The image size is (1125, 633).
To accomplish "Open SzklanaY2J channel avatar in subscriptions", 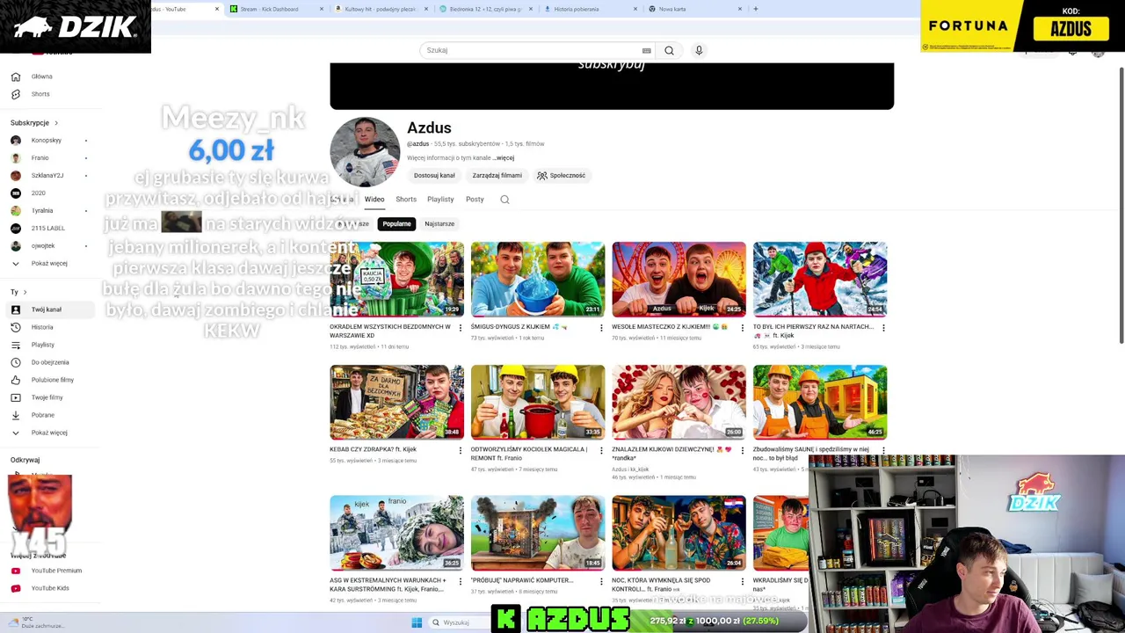I will click(x=15, y=176).
